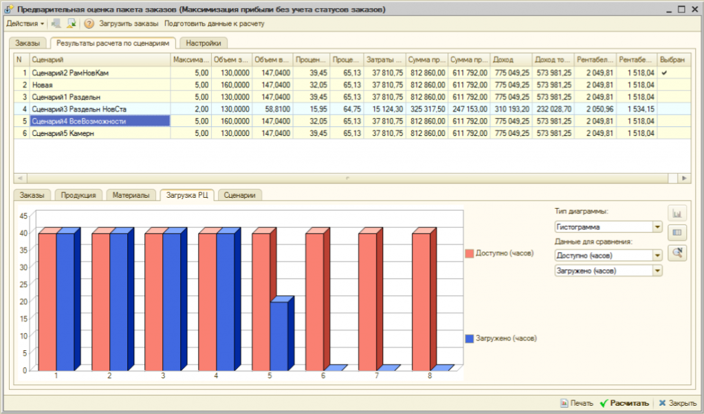Expand the Доступно (часов) comparison dropdown
The image size is (704, 414).
click(x=657, y=255)
